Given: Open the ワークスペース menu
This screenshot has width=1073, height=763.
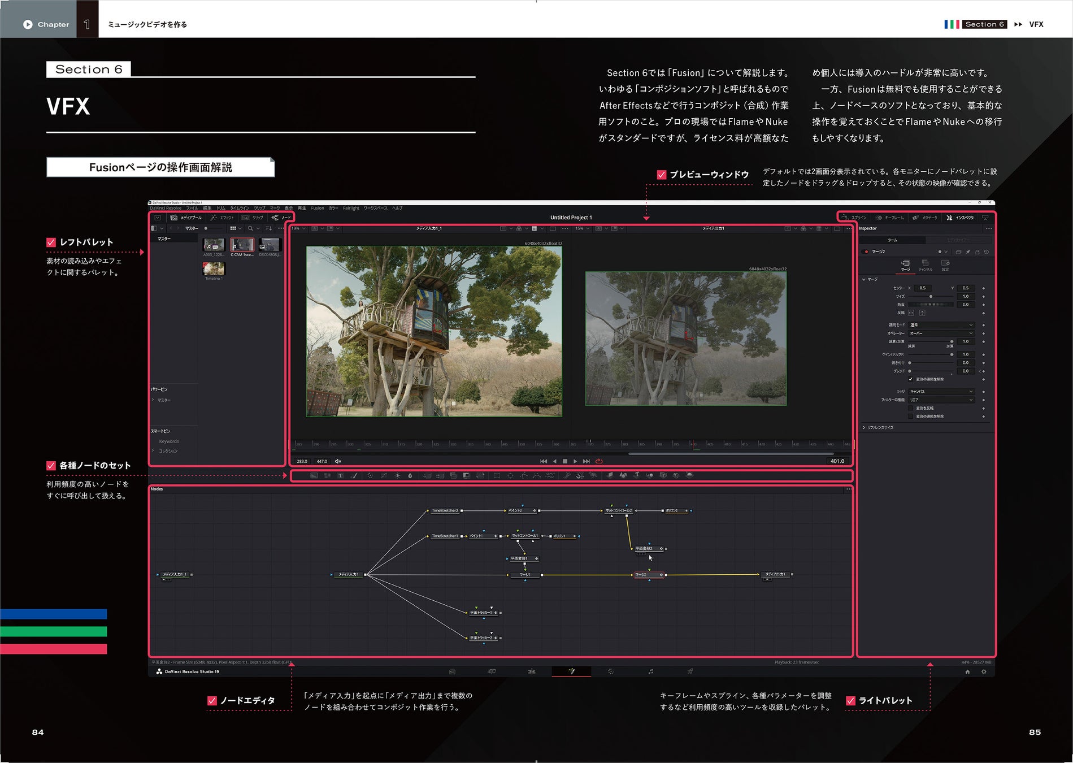Looking at the screenshot, I should [375, 208].
